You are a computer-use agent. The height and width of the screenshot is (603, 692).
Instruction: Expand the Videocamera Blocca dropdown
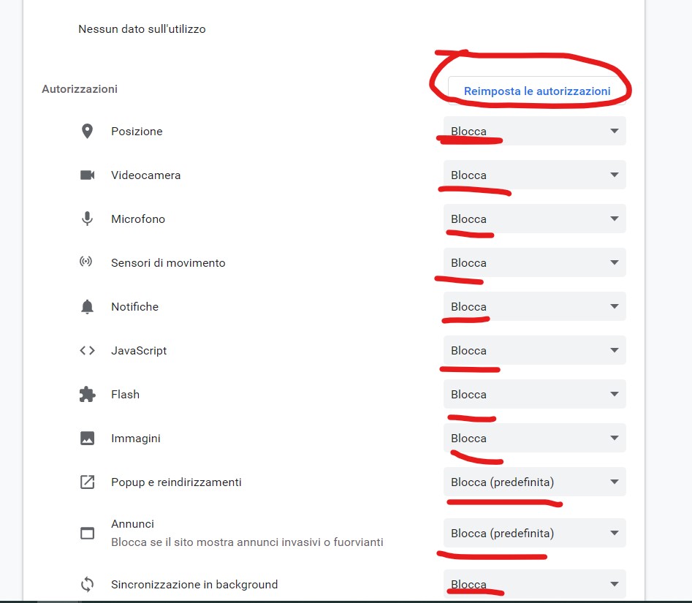click(x=534, y=175)
